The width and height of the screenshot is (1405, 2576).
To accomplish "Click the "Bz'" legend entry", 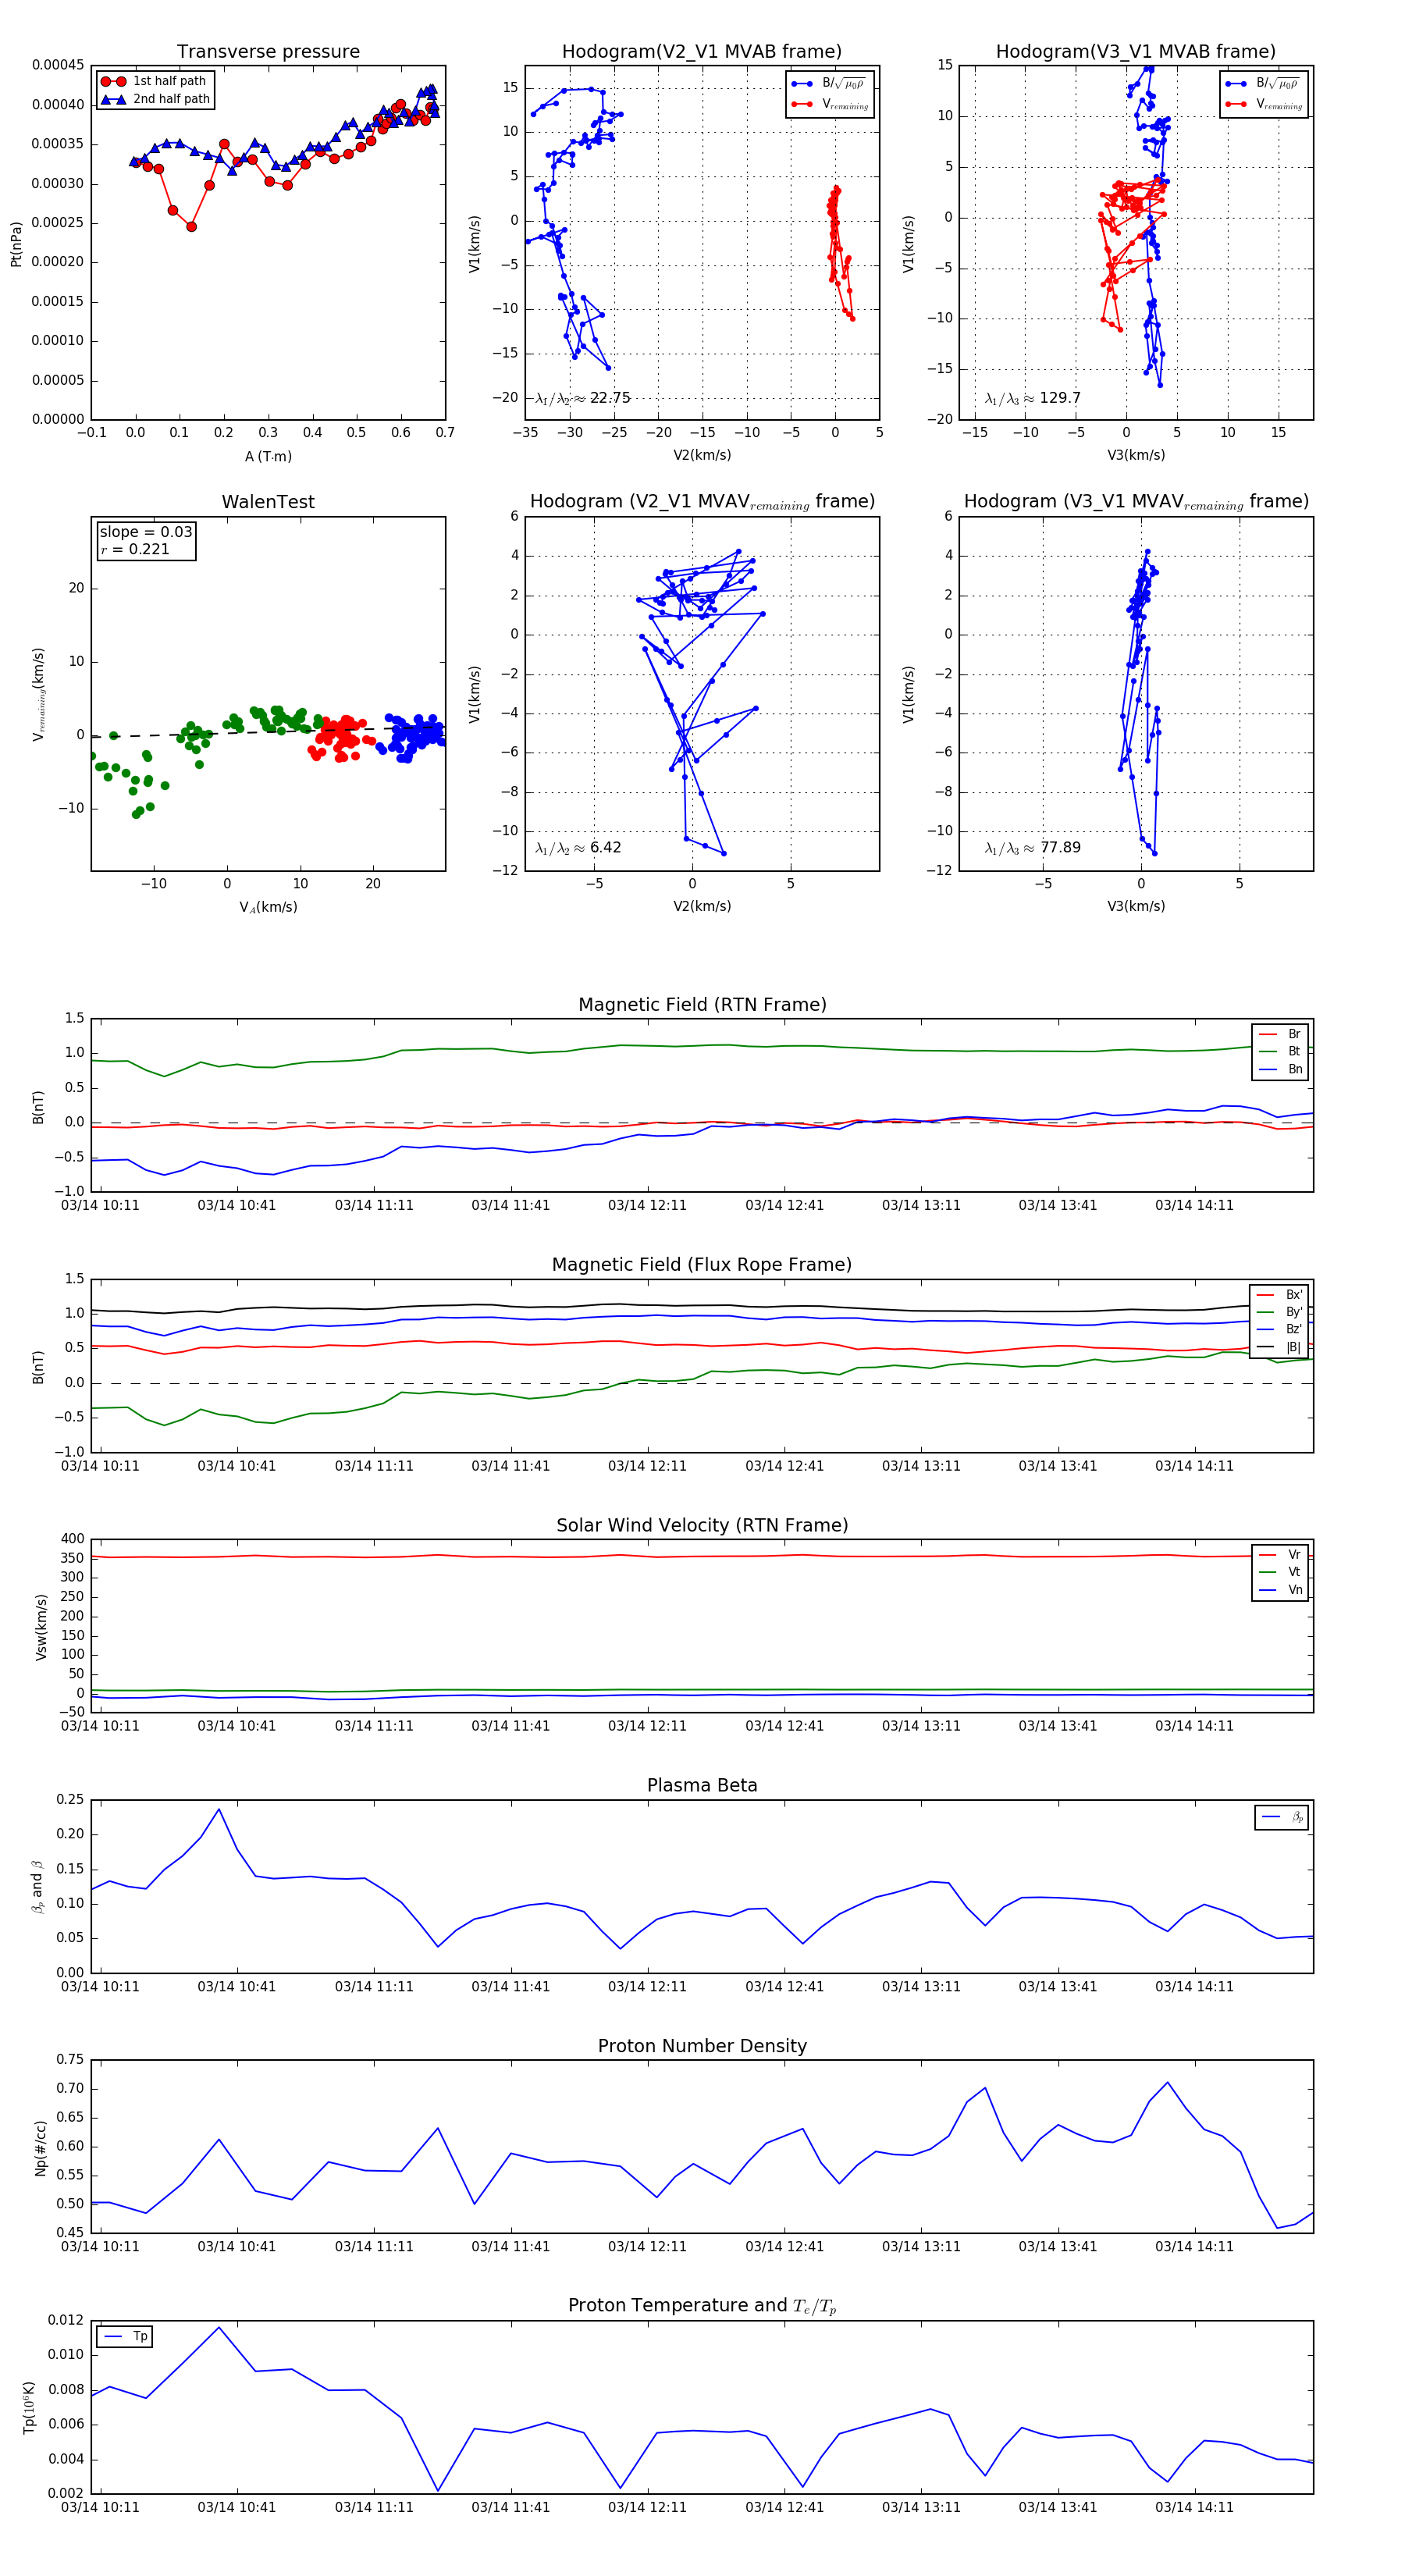I will 1280,1330.
